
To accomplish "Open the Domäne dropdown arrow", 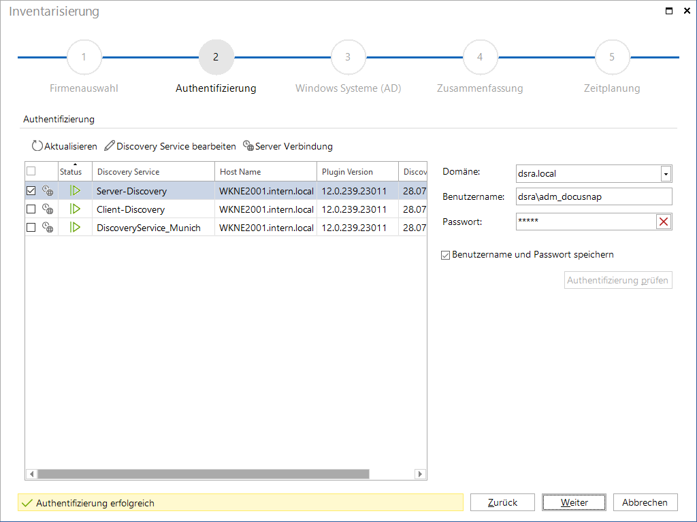I will 666,174.
